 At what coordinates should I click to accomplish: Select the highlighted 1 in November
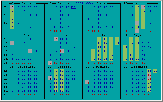pos(87,82)
